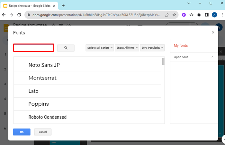The height and width of the screenshot is (145, 225).
Task: Expand the Scripts: All Scripts dropdown
Action: tap(100, 48)
